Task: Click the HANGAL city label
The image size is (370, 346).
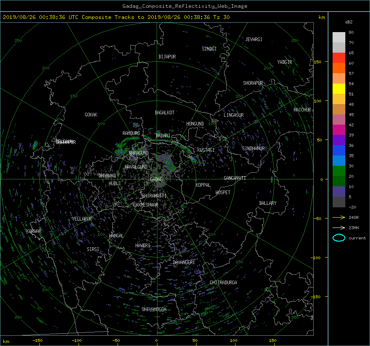Action: [x=116, y=236]
